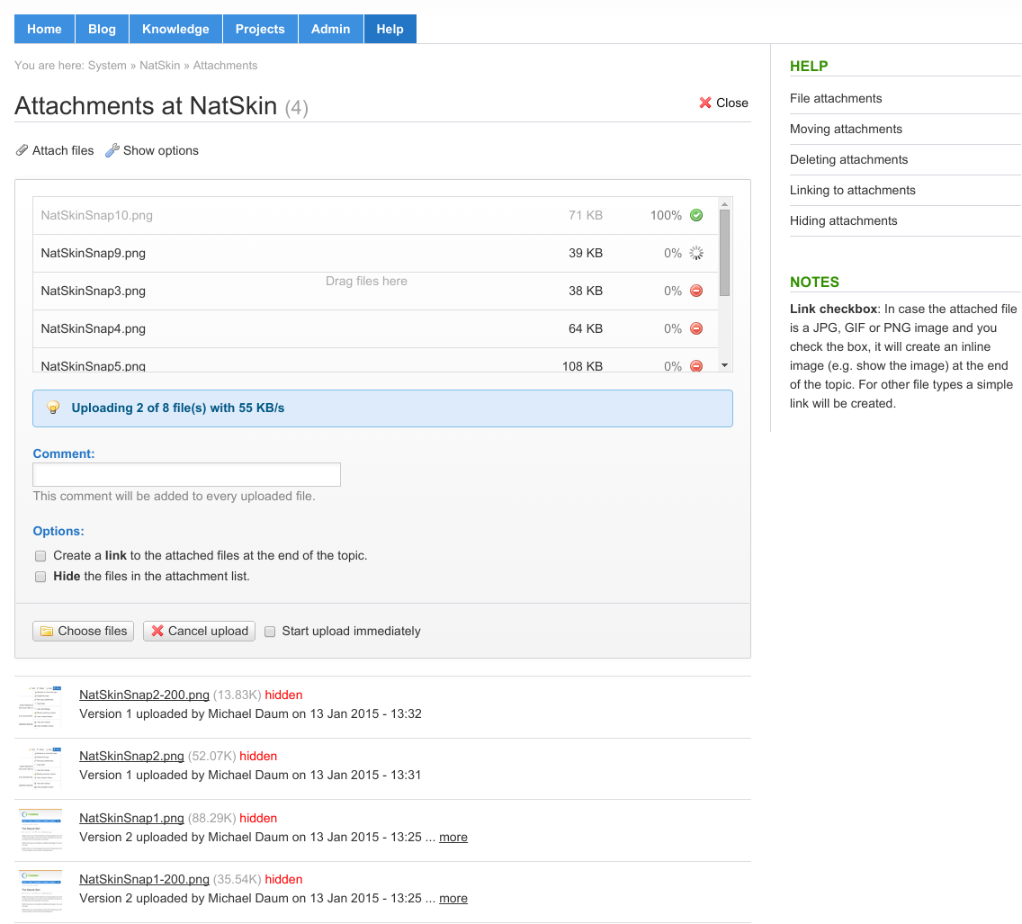Click green checkmark next to NatSkinSnap10.png
The height and width of the screenshot is (924, 1022).
696,215
